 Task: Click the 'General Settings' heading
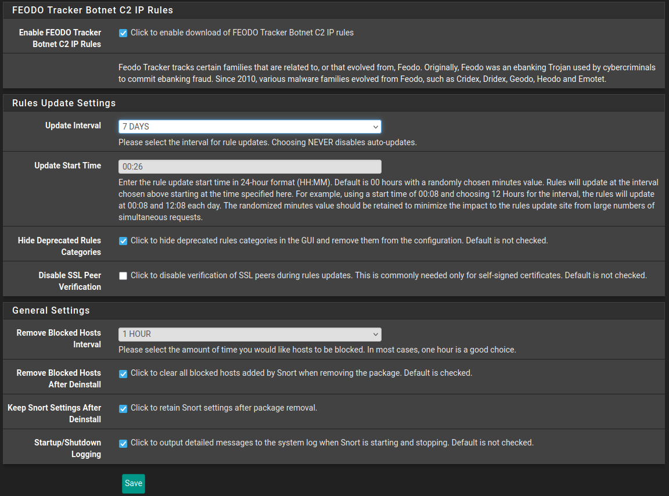[51, 311]
